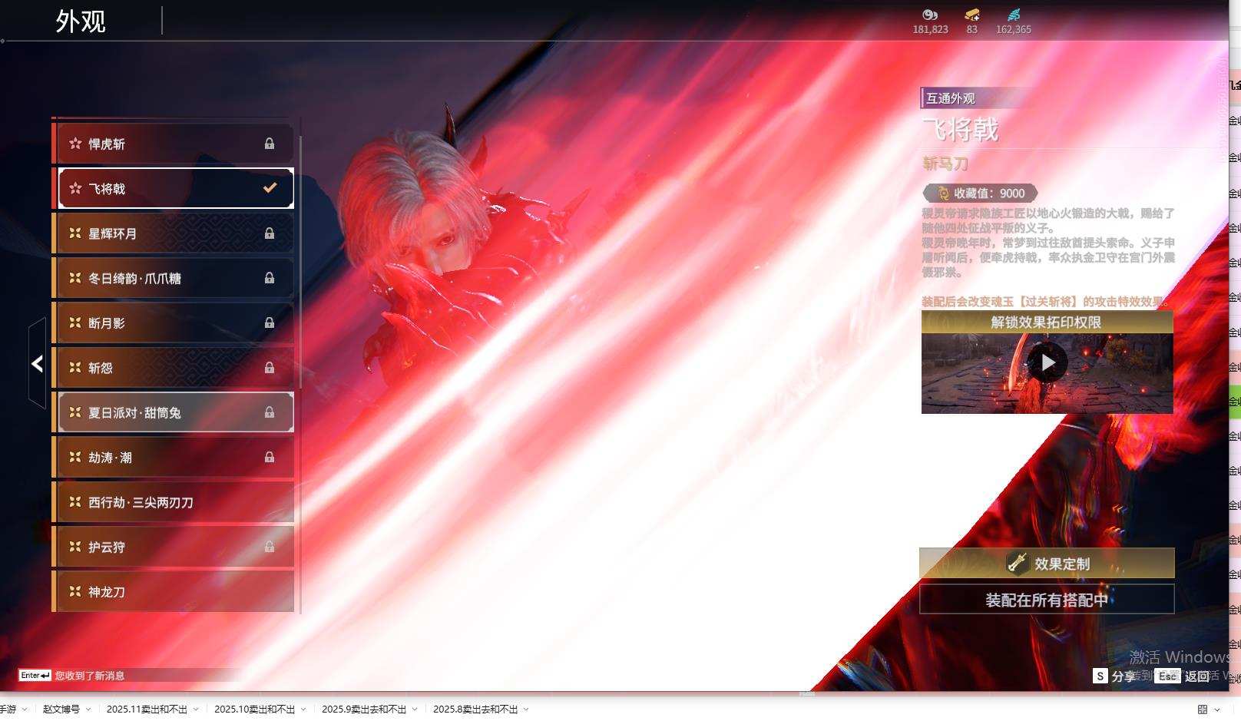Image resolution: width=1241 pixels, height=721 pixels.
Task: Click the lock icon on 断月影
Action: click(x=270, y=323)
